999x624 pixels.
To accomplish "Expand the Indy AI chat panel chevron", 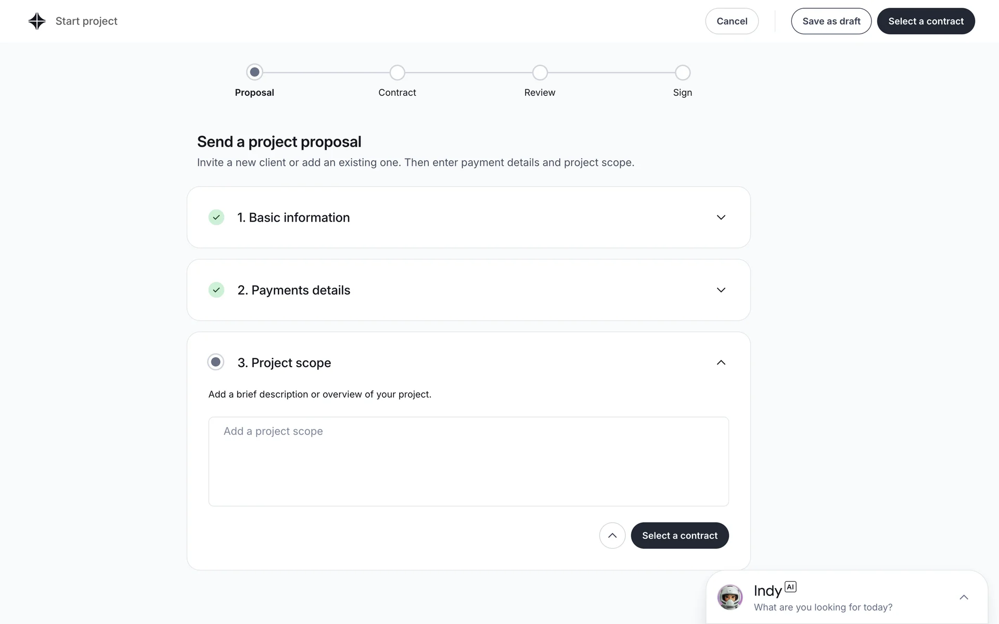I will pos(964,597).
